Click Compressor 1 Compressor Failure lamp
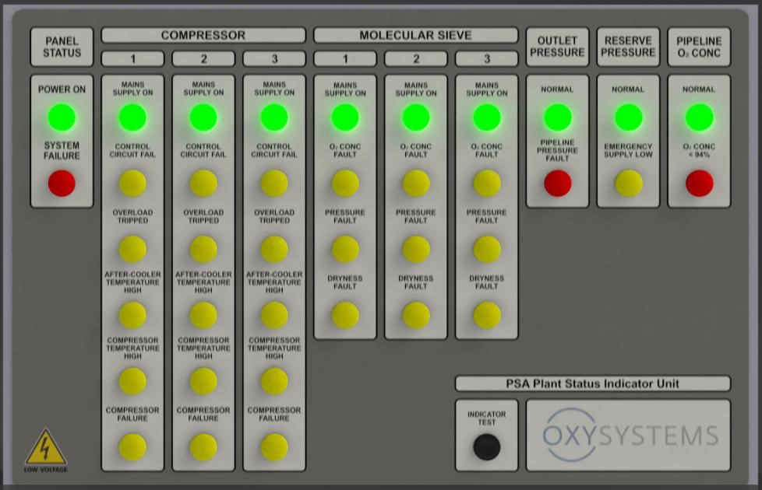 click(132, 447)
